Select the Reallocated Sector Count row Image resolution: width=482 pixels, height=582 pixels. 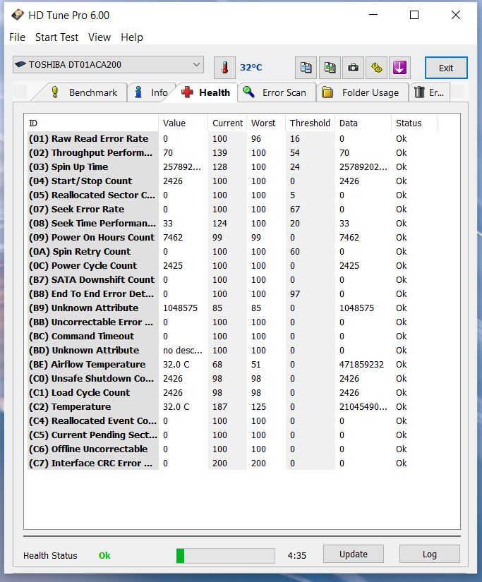(92, 195)
